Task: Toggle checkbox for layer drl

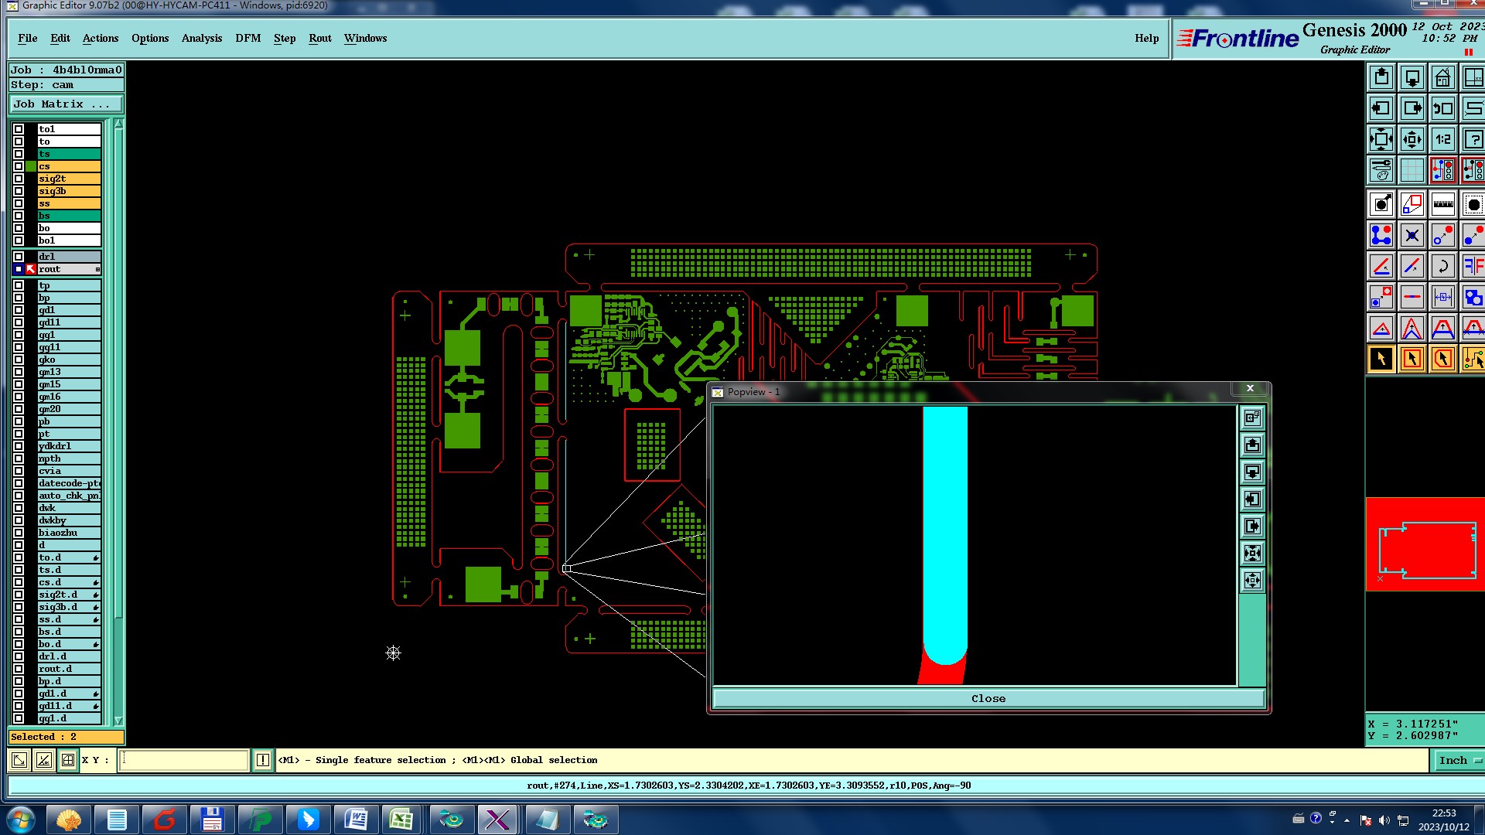Action: click(x=19, y=257)
